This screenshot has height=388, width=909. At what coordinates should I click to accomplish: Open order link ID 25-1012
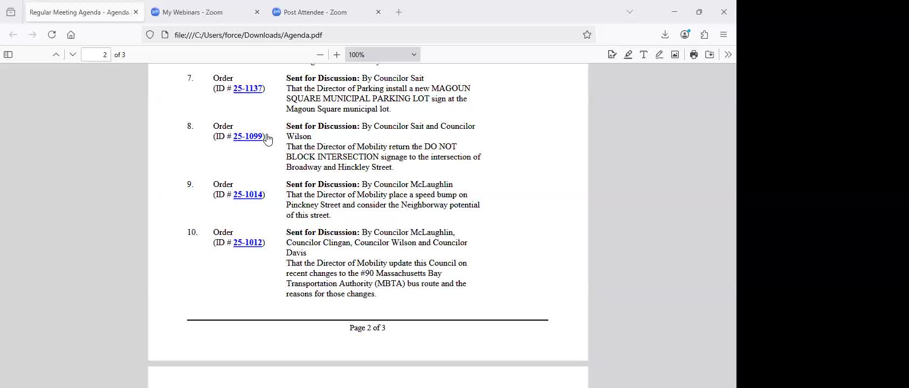click(247, 242)
